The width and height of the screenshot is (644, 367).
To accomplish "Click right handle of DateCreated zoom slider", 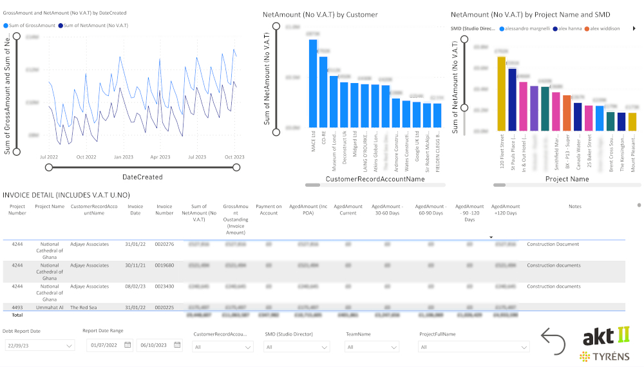I will tap(236, 167).
